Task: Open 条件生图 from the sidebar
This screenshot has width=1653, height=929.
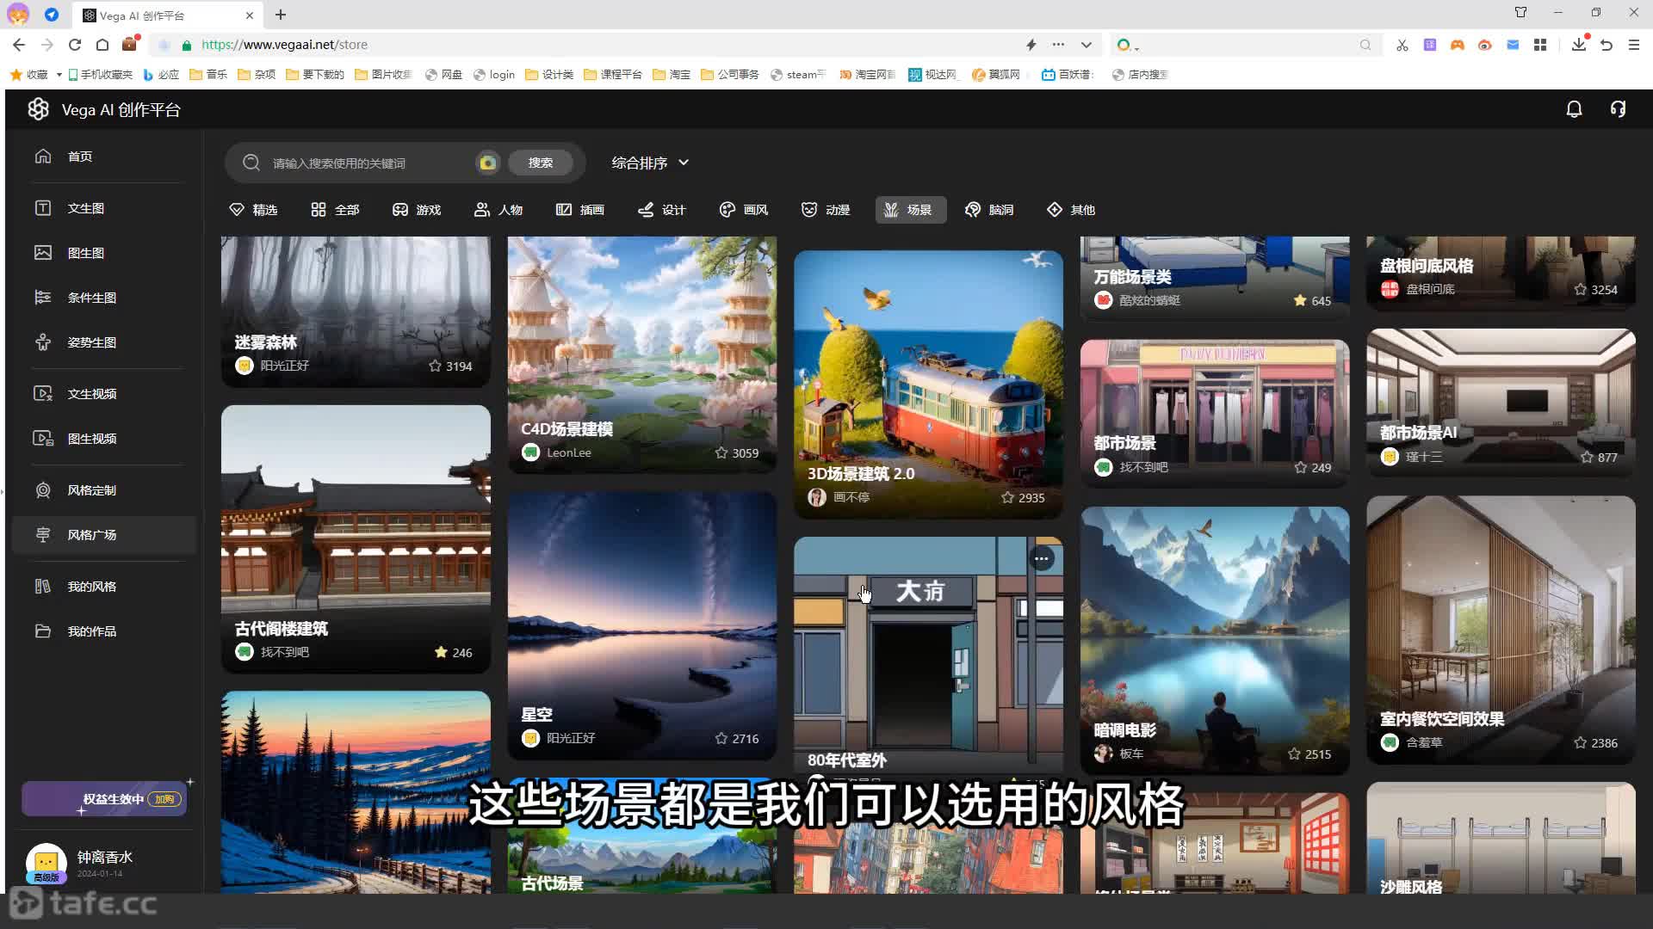Action: (91, 298)
